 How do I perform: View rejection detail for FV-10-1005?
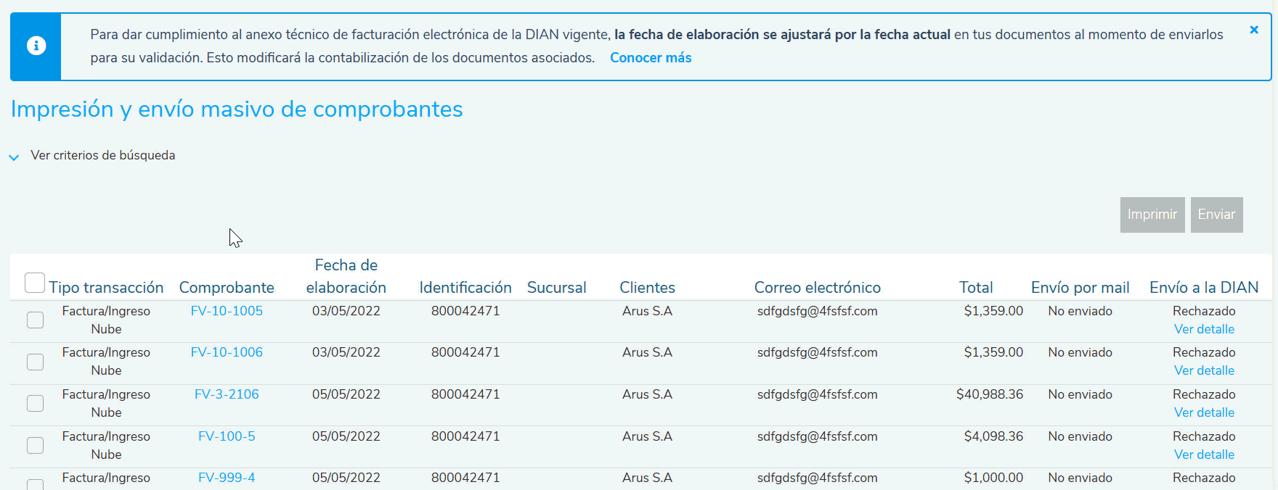(1204, 329)
